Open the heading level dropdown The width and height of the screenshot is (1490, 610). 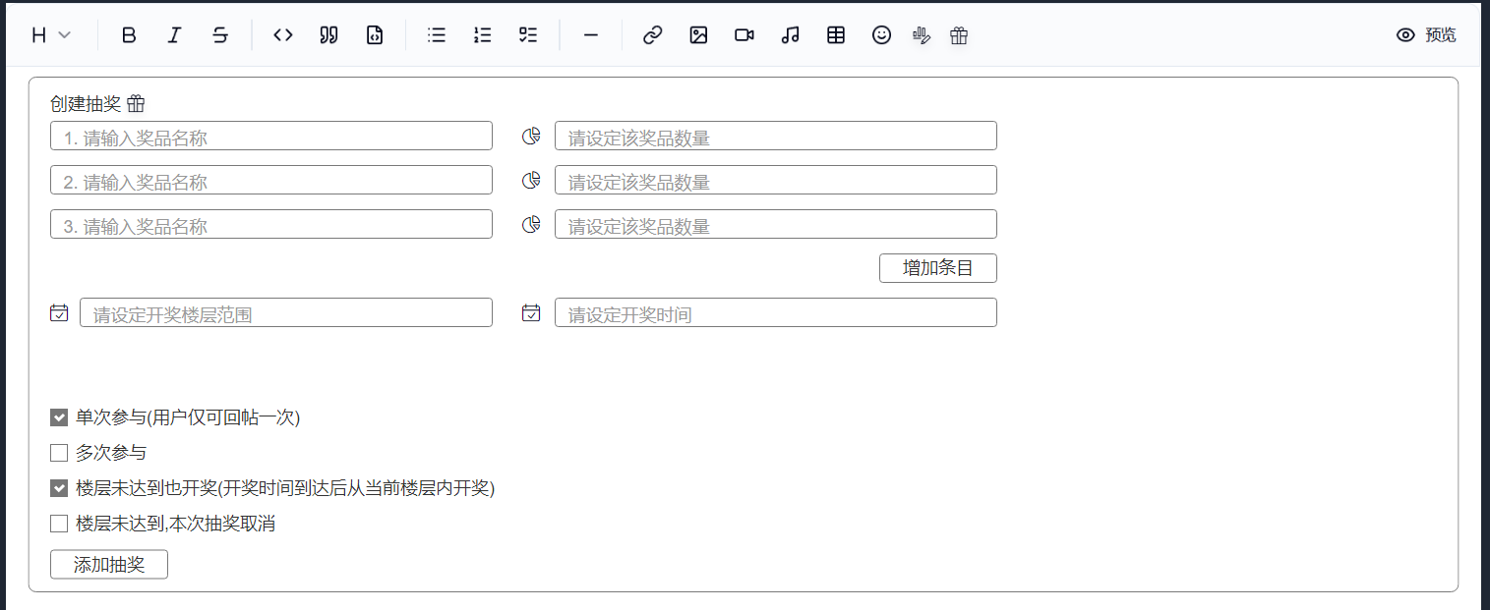tap(51, 35)
